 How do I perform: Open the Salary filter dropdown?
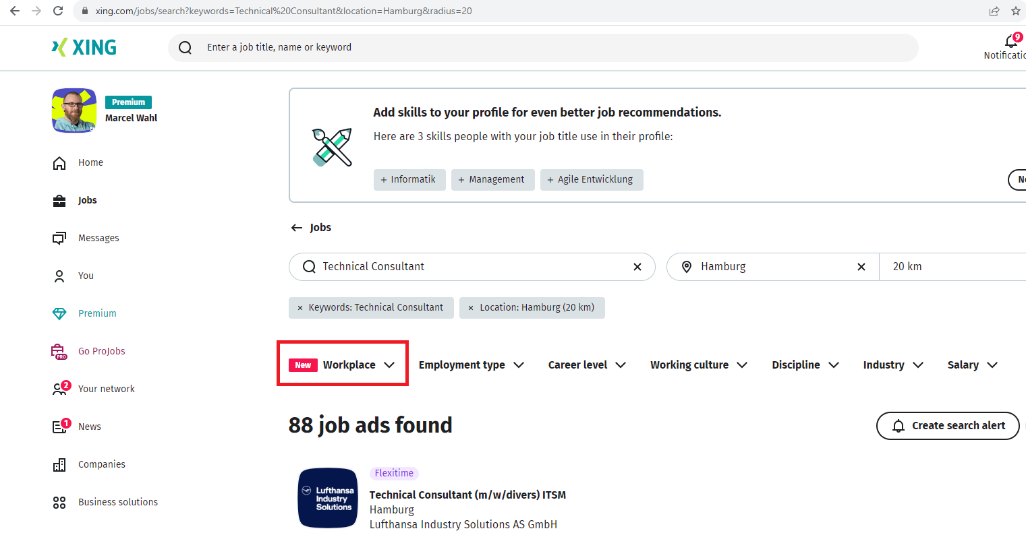pos(972,365)
